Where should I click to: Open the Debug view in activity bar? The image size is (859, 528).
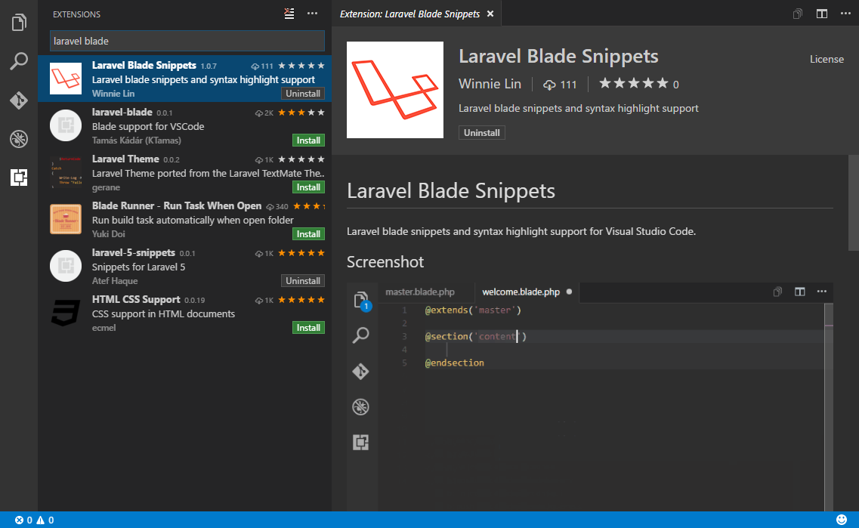click(x=19, y=139)
